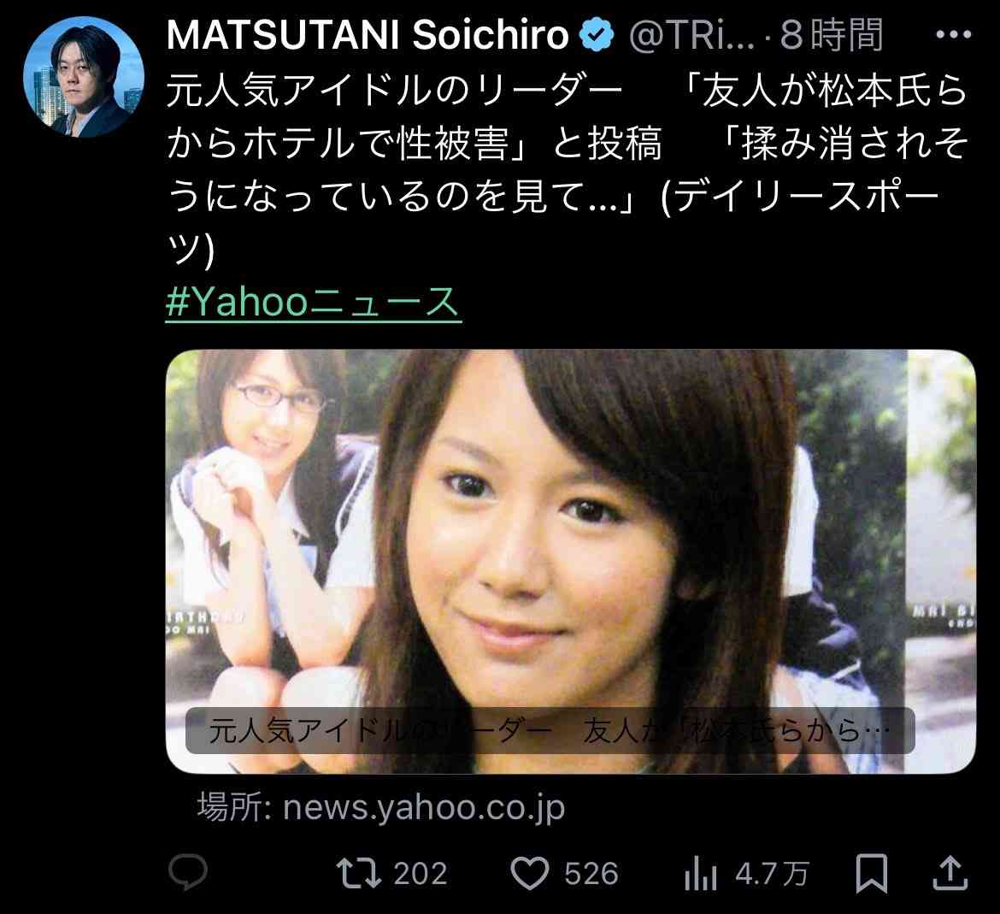
Task: Click the MATSUTANI Soichiro display name
Action: coord(368,35)
